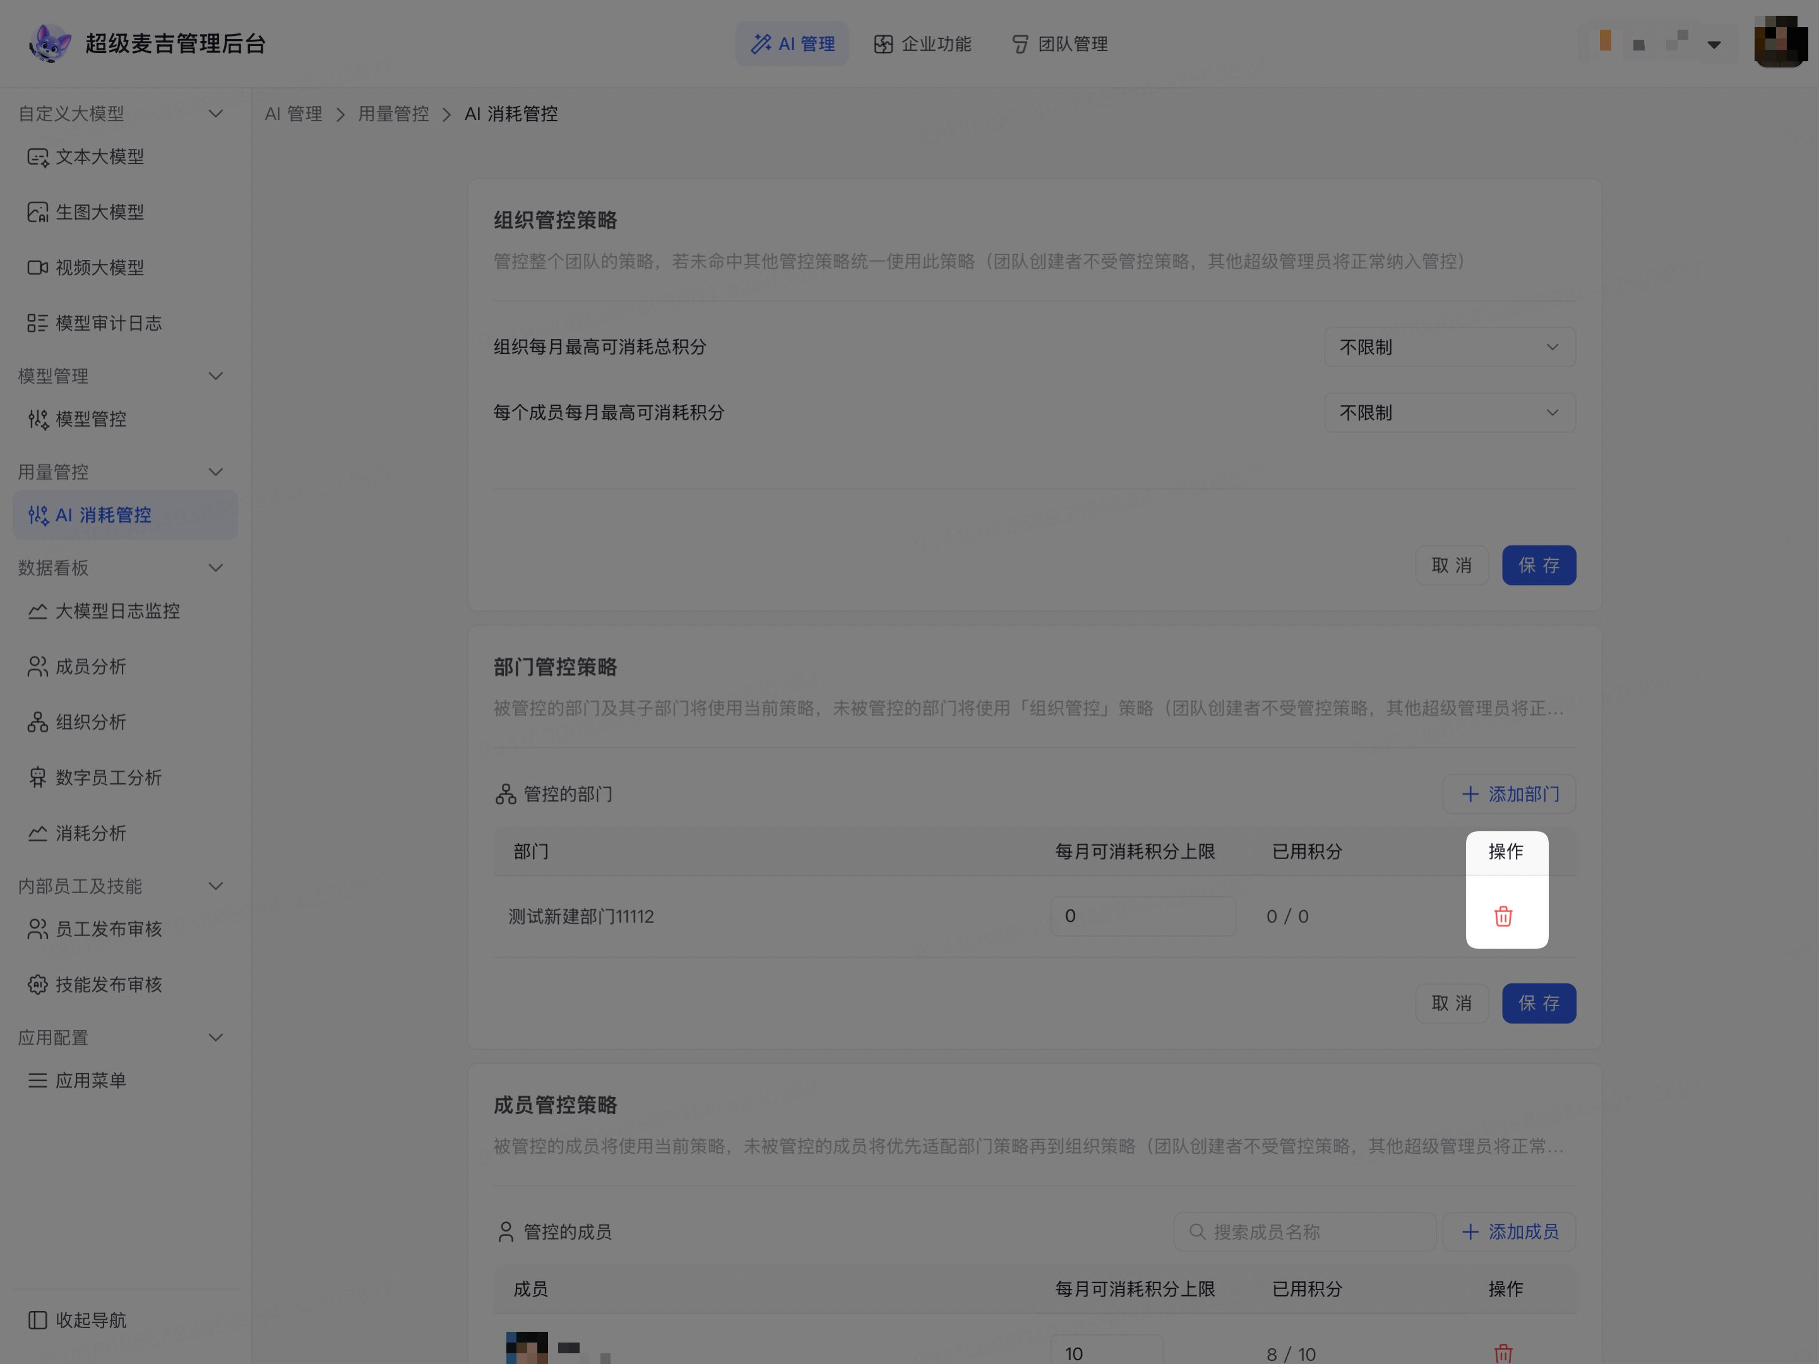The width and height of the screenshot is (1819, 1364).
Task: Click the delete icon in the member row
Action: [1503, 1353]
